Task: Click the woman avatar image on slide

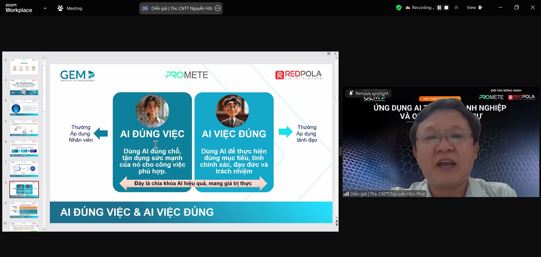Action: pos(152,111)
